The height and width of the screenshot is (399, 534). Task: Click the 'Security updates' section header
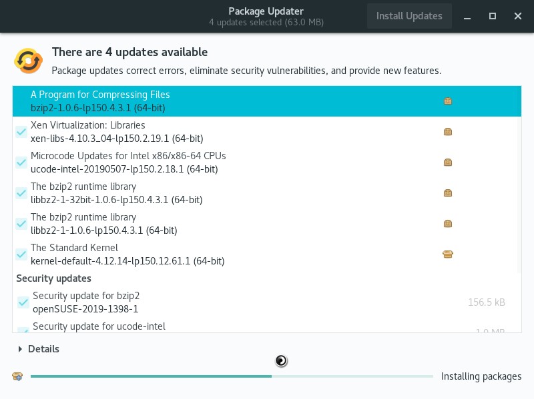coord(54,278)
